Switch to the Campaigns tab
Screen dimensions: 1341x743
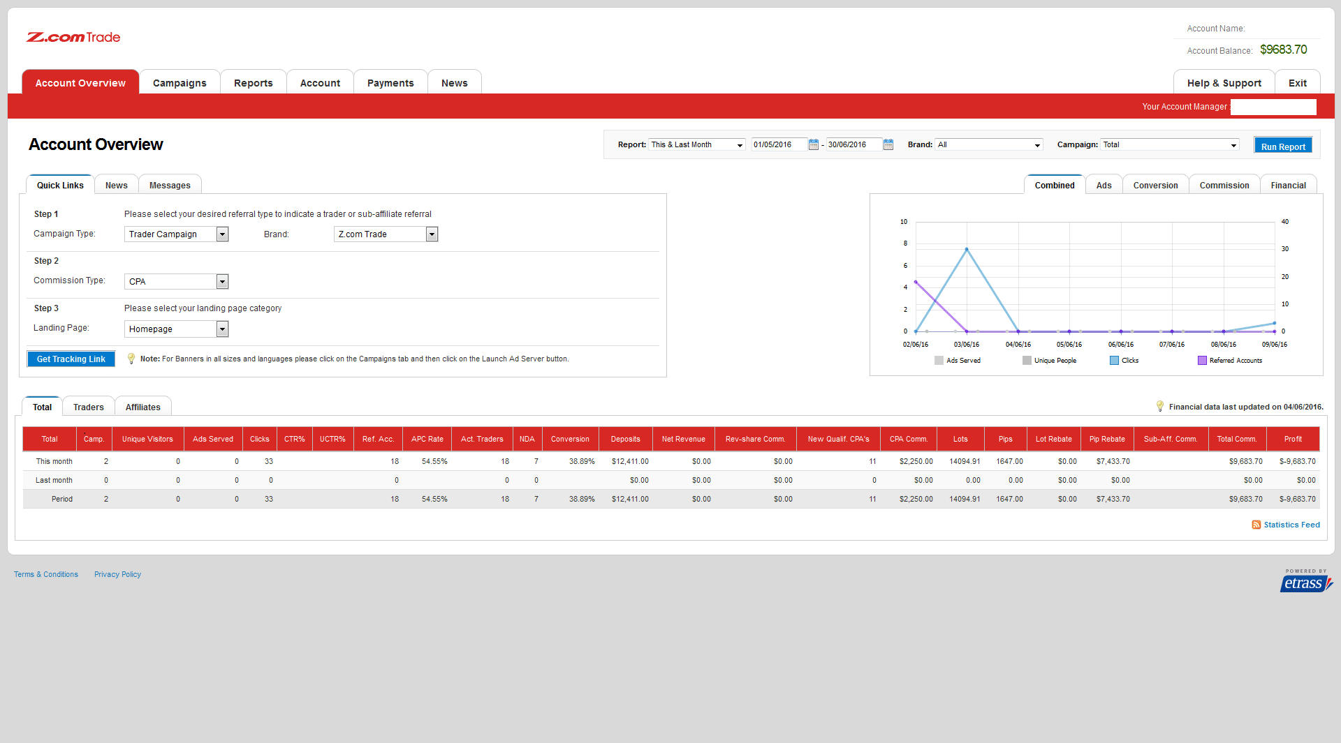pos(179,83)
